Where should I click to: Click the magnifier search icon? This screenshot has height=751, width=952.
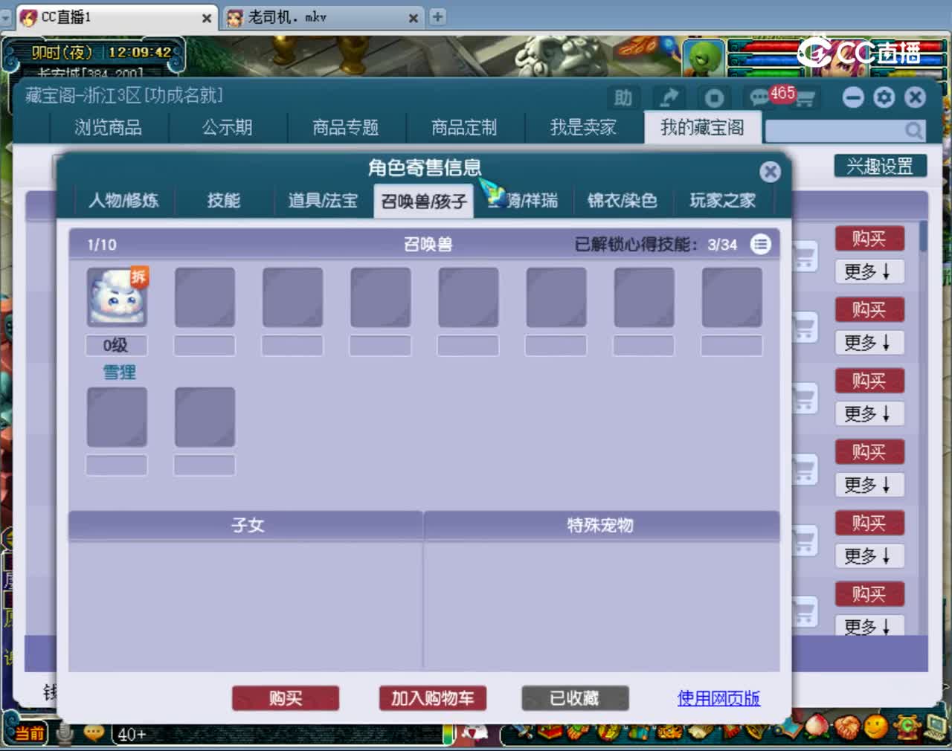pos(913,131)
